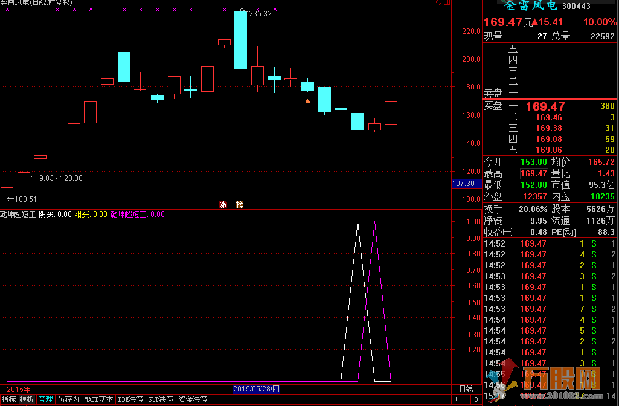Click the white 乾坤超短王 indicator name
The image size is (619, 406).
point(18,214)
